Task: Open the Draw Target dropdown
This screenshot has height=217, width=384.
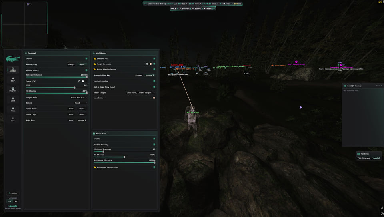Action: coord(140,92)
